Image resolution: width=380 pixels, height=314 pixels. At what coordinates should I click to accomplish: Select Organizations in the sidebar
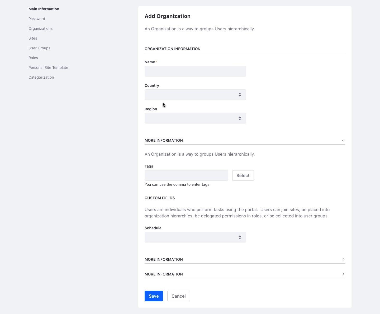[40, 28]
